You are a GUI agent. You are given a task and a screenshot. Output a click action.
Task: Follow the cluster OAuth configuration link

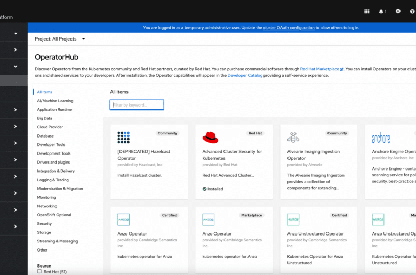click(289, 28)
